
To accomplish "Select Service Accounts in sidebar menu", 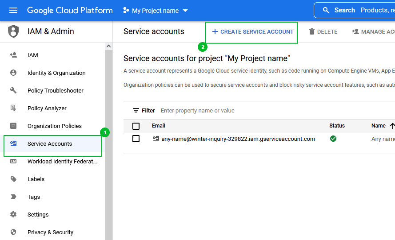I will coord(50,144).
